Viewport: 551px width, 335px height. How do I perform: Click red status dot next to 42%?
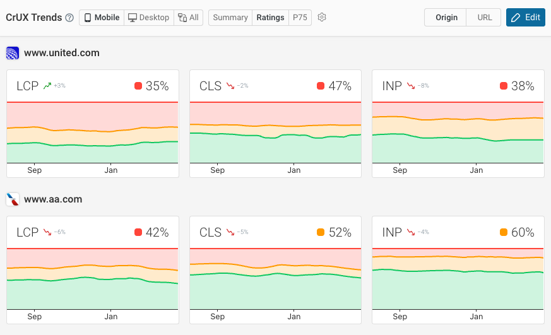[x=138, y=232]
